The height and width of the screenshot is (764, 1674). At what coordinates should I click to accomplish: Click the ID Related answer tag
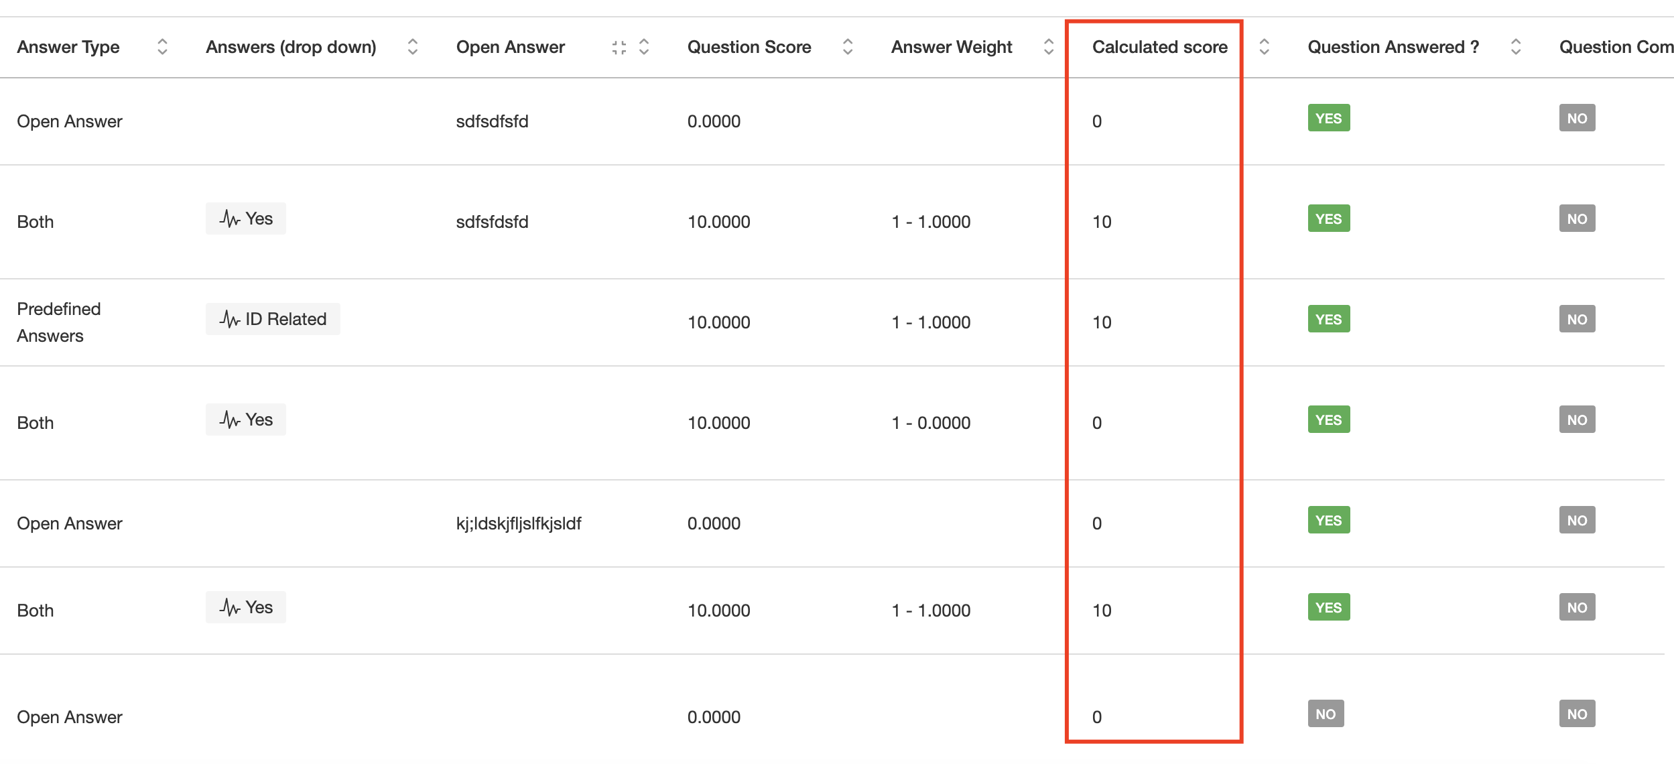tap(273, 319)
